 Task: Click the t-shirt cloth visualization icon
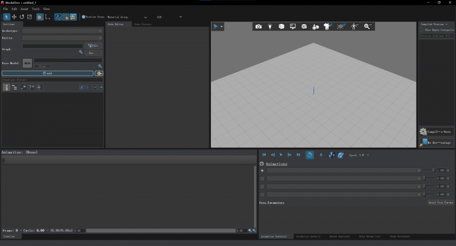[x=328, y=27]
